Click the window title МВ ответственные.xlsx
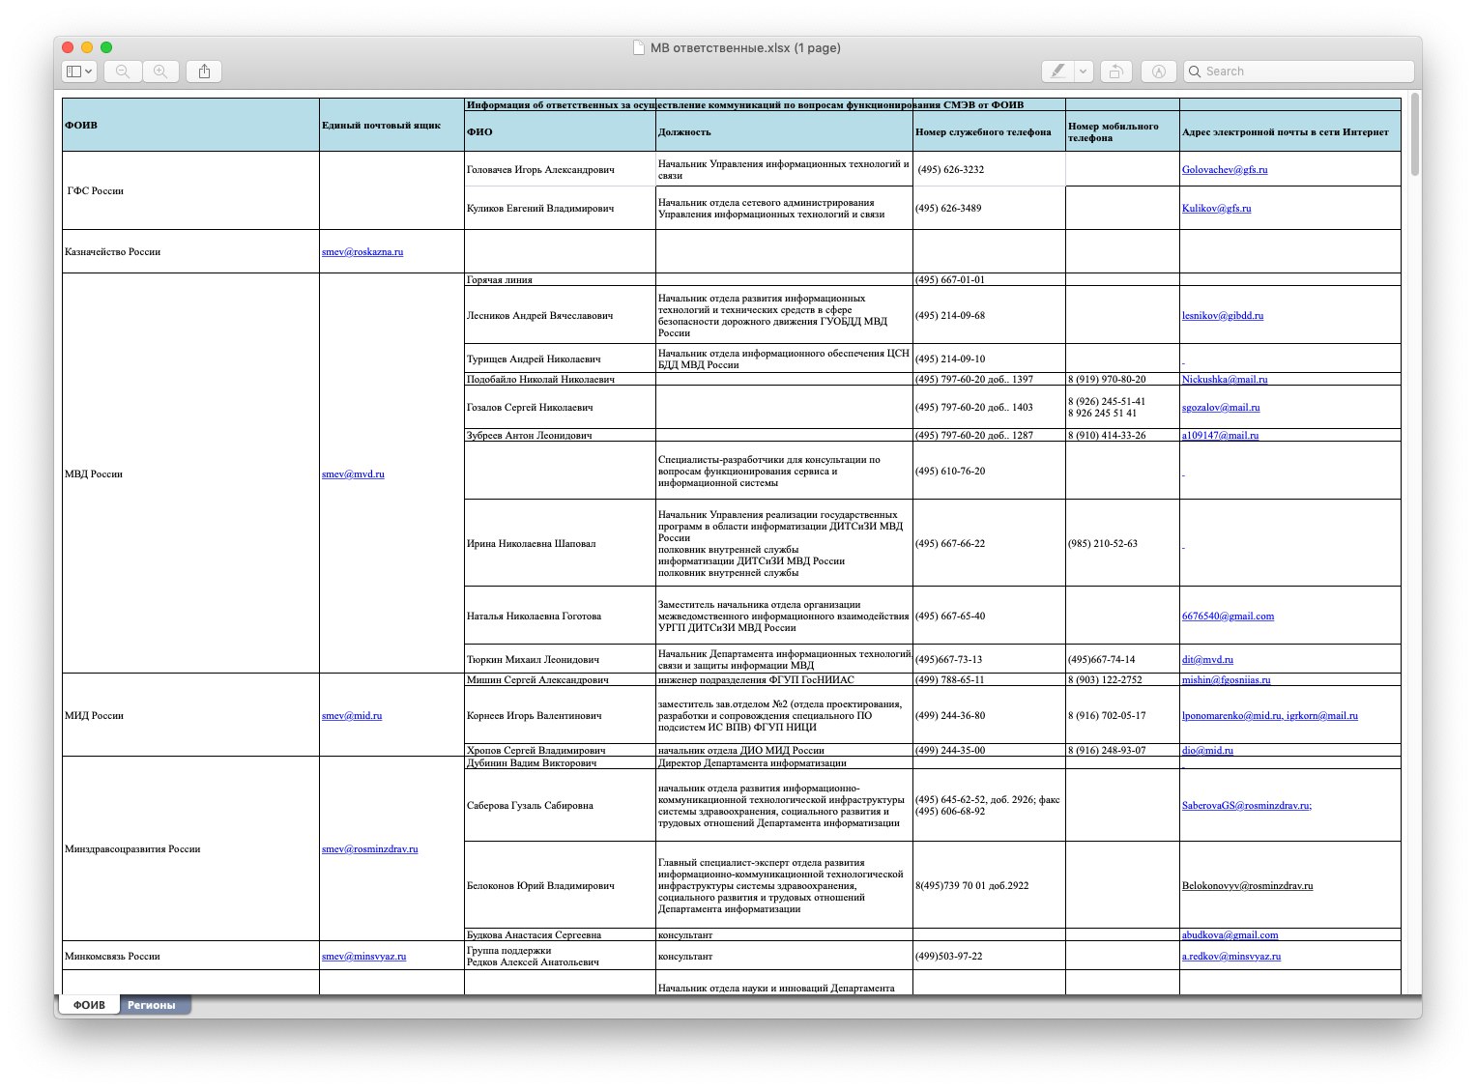Viewport: 1476px width, 1090px height. pos(745,47)
